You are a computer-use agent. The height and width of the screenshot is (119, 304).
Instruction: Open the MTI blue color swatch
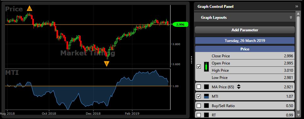(206, 96)
